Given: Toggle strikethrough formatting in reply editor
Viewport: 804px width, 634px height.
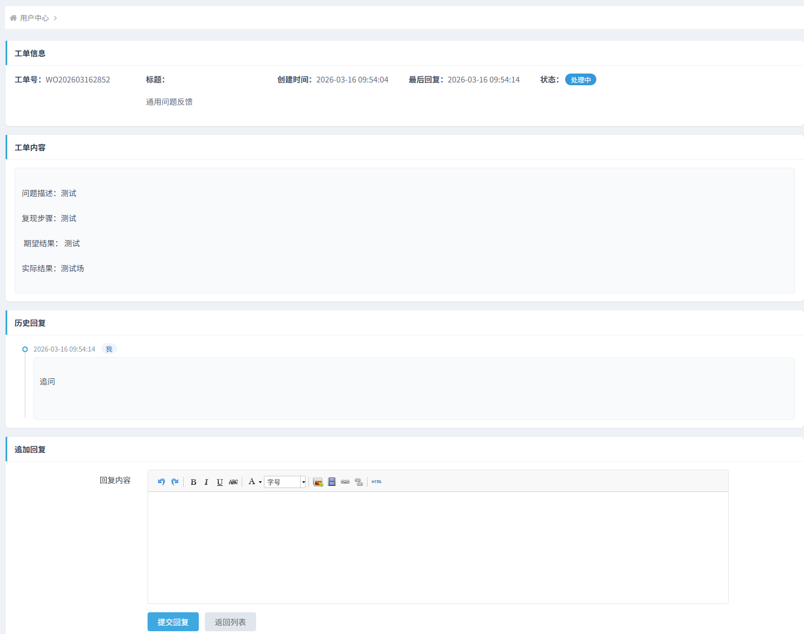Looking at the screenshot, I should click(233, 482).
